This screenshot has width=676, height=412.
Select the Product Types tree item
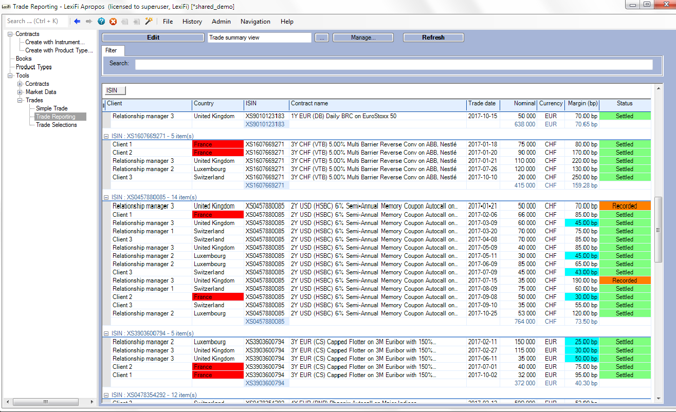33,67
